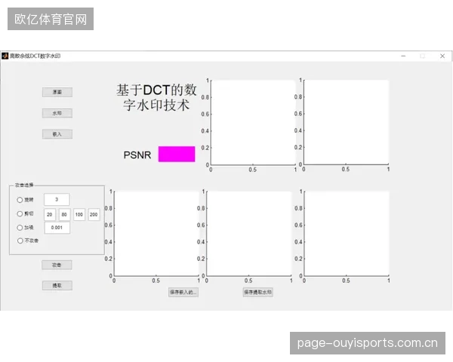Click the bottom left empty axes plot
This screenshot has height=362, width=453.
[156, 234]
